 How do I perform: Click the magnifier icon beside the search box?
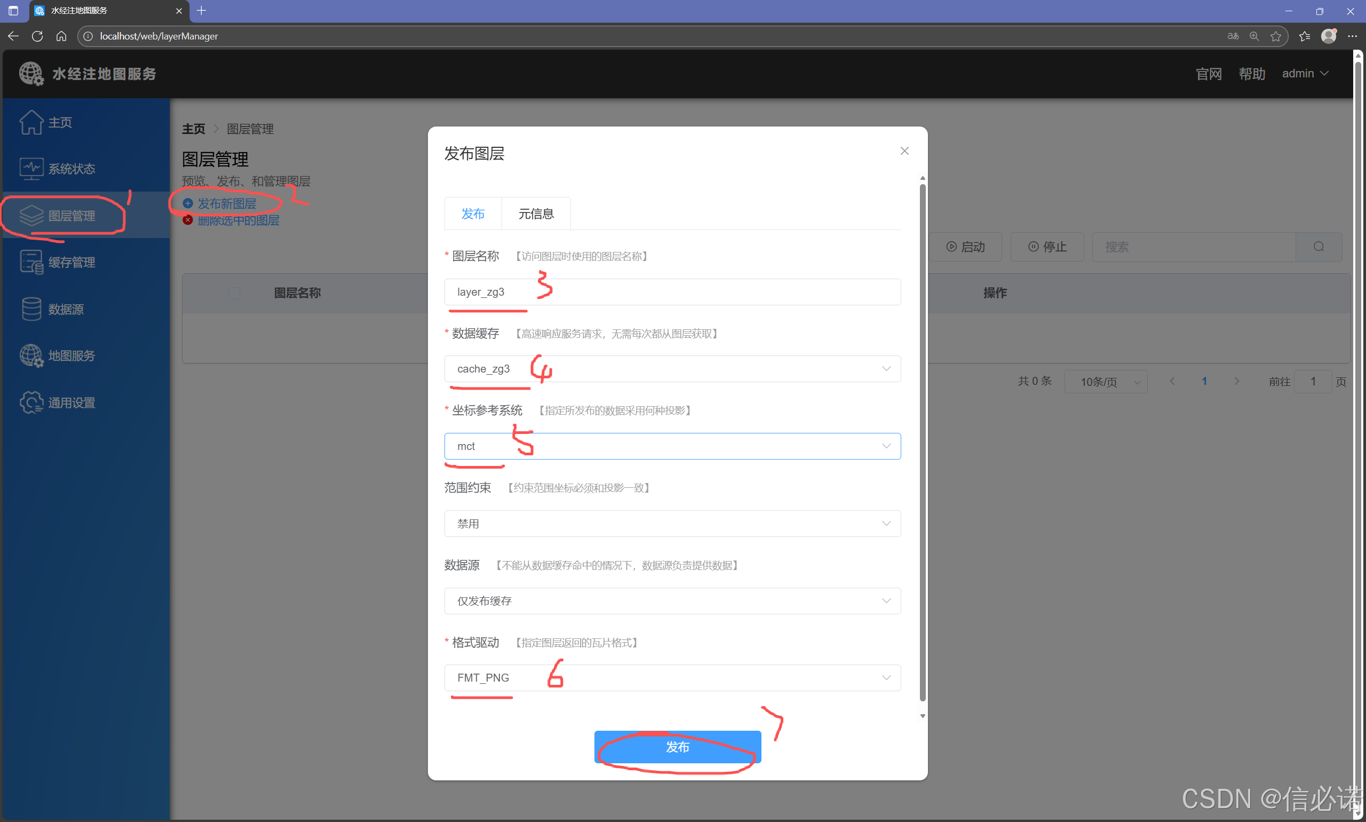pos(1319,247)
